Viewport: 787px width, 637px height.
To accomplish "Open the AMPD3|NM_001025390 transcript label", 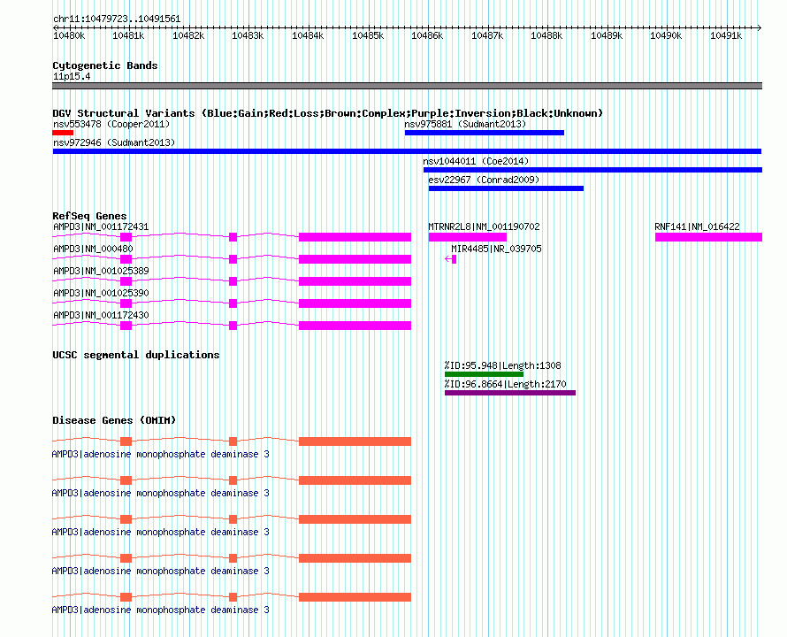I will [101, 293].
